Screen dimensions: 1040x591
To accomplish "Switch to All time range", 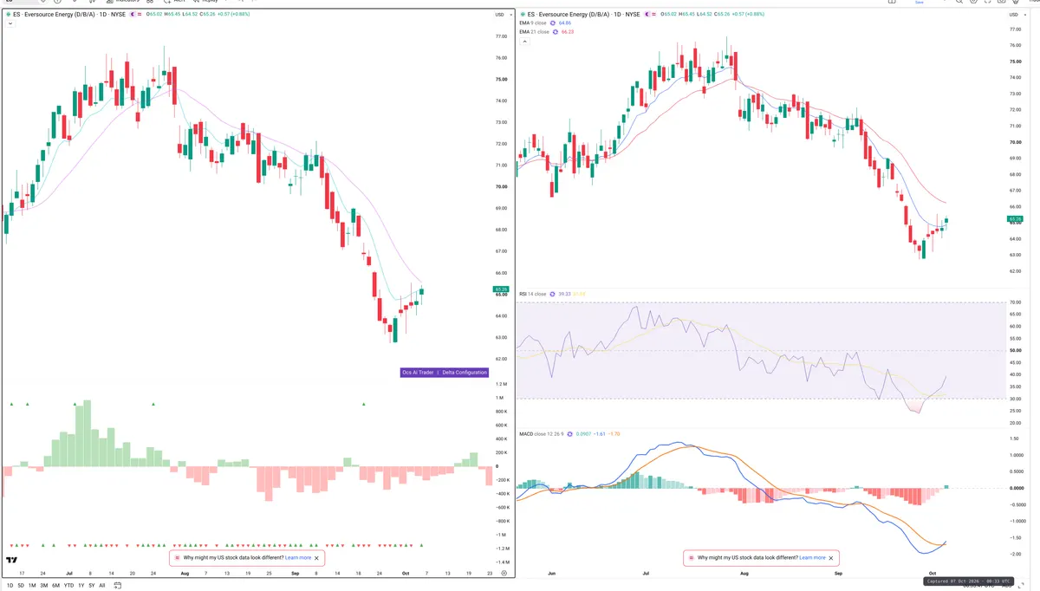I will [102, 586].
